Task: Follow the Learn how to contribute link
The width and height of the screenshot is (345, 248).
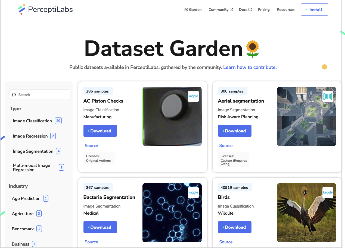Action: pyautogui.click(x=250, y=67)
